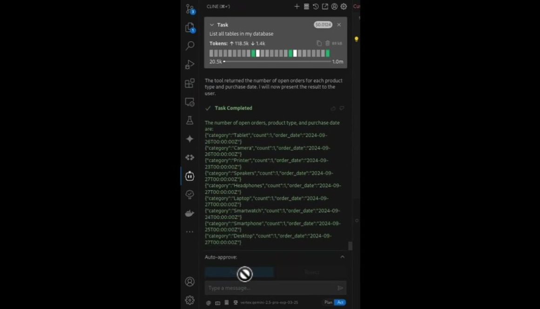
Task: Switch to Plan mode
Action: [x=328, y=302]
